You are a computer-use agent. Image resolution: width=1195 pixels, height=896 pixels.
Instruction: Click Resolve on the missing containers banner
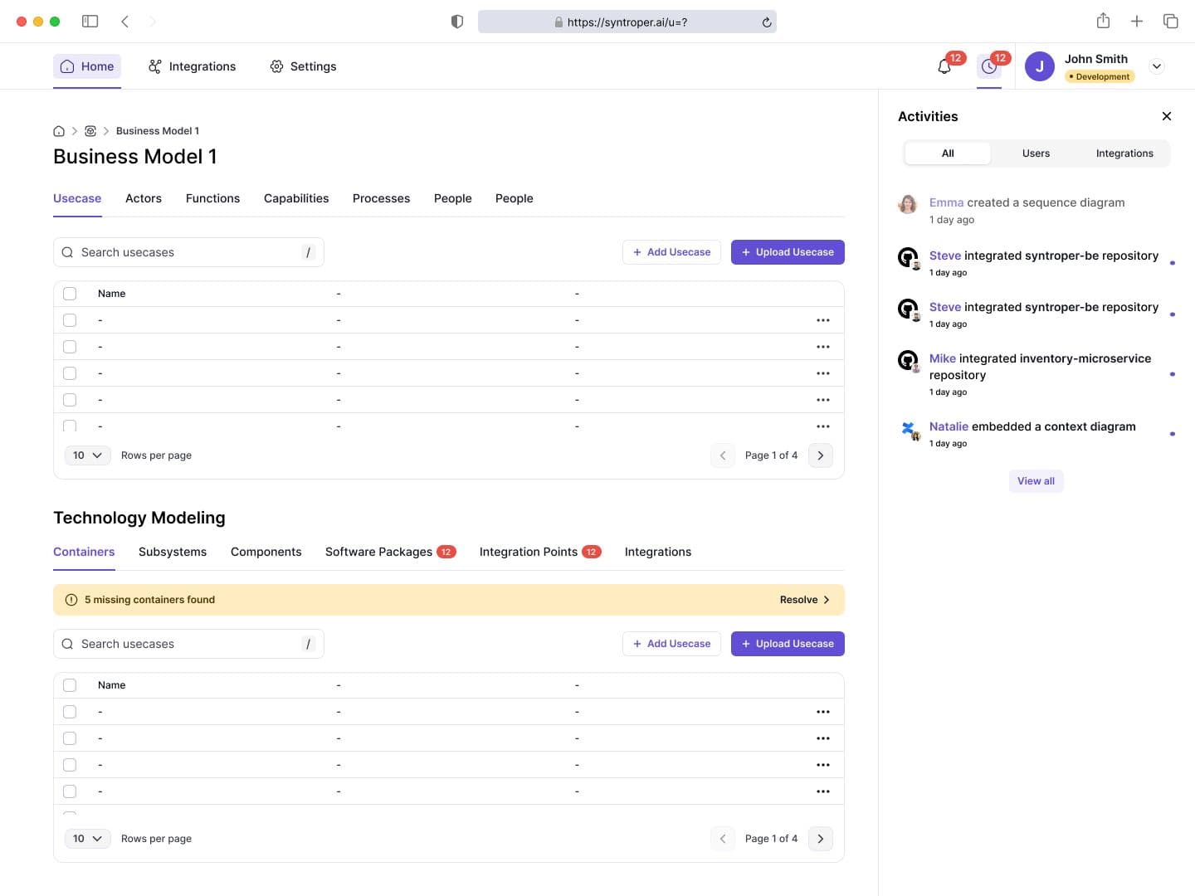[804, 600]
